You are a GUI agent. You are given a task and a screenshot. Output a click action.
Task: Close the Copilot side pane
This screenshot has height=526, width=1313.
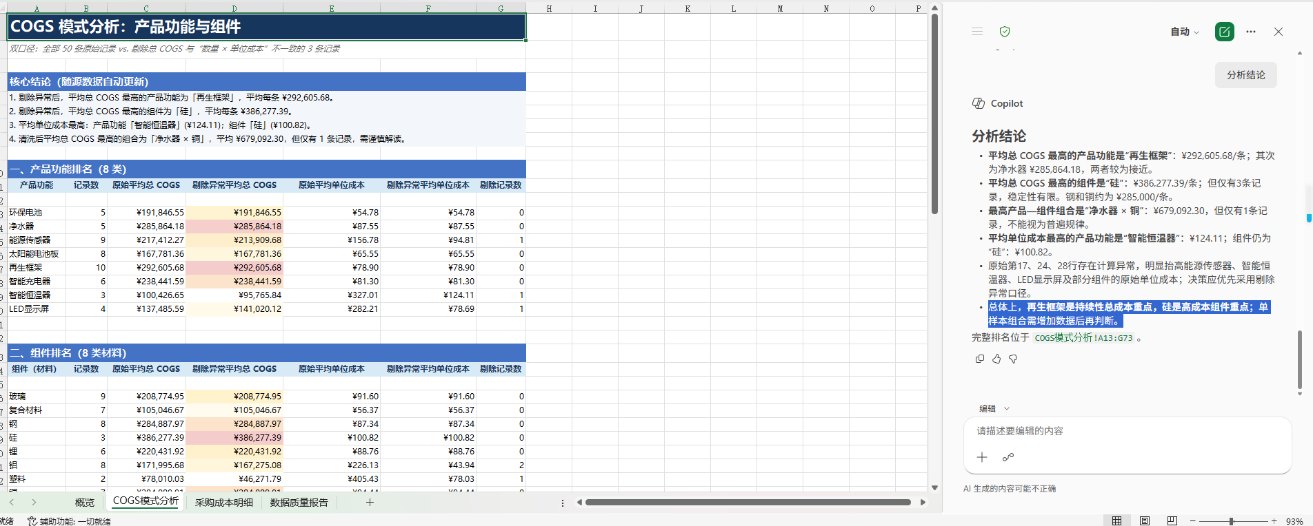[x=1279, y=32]
